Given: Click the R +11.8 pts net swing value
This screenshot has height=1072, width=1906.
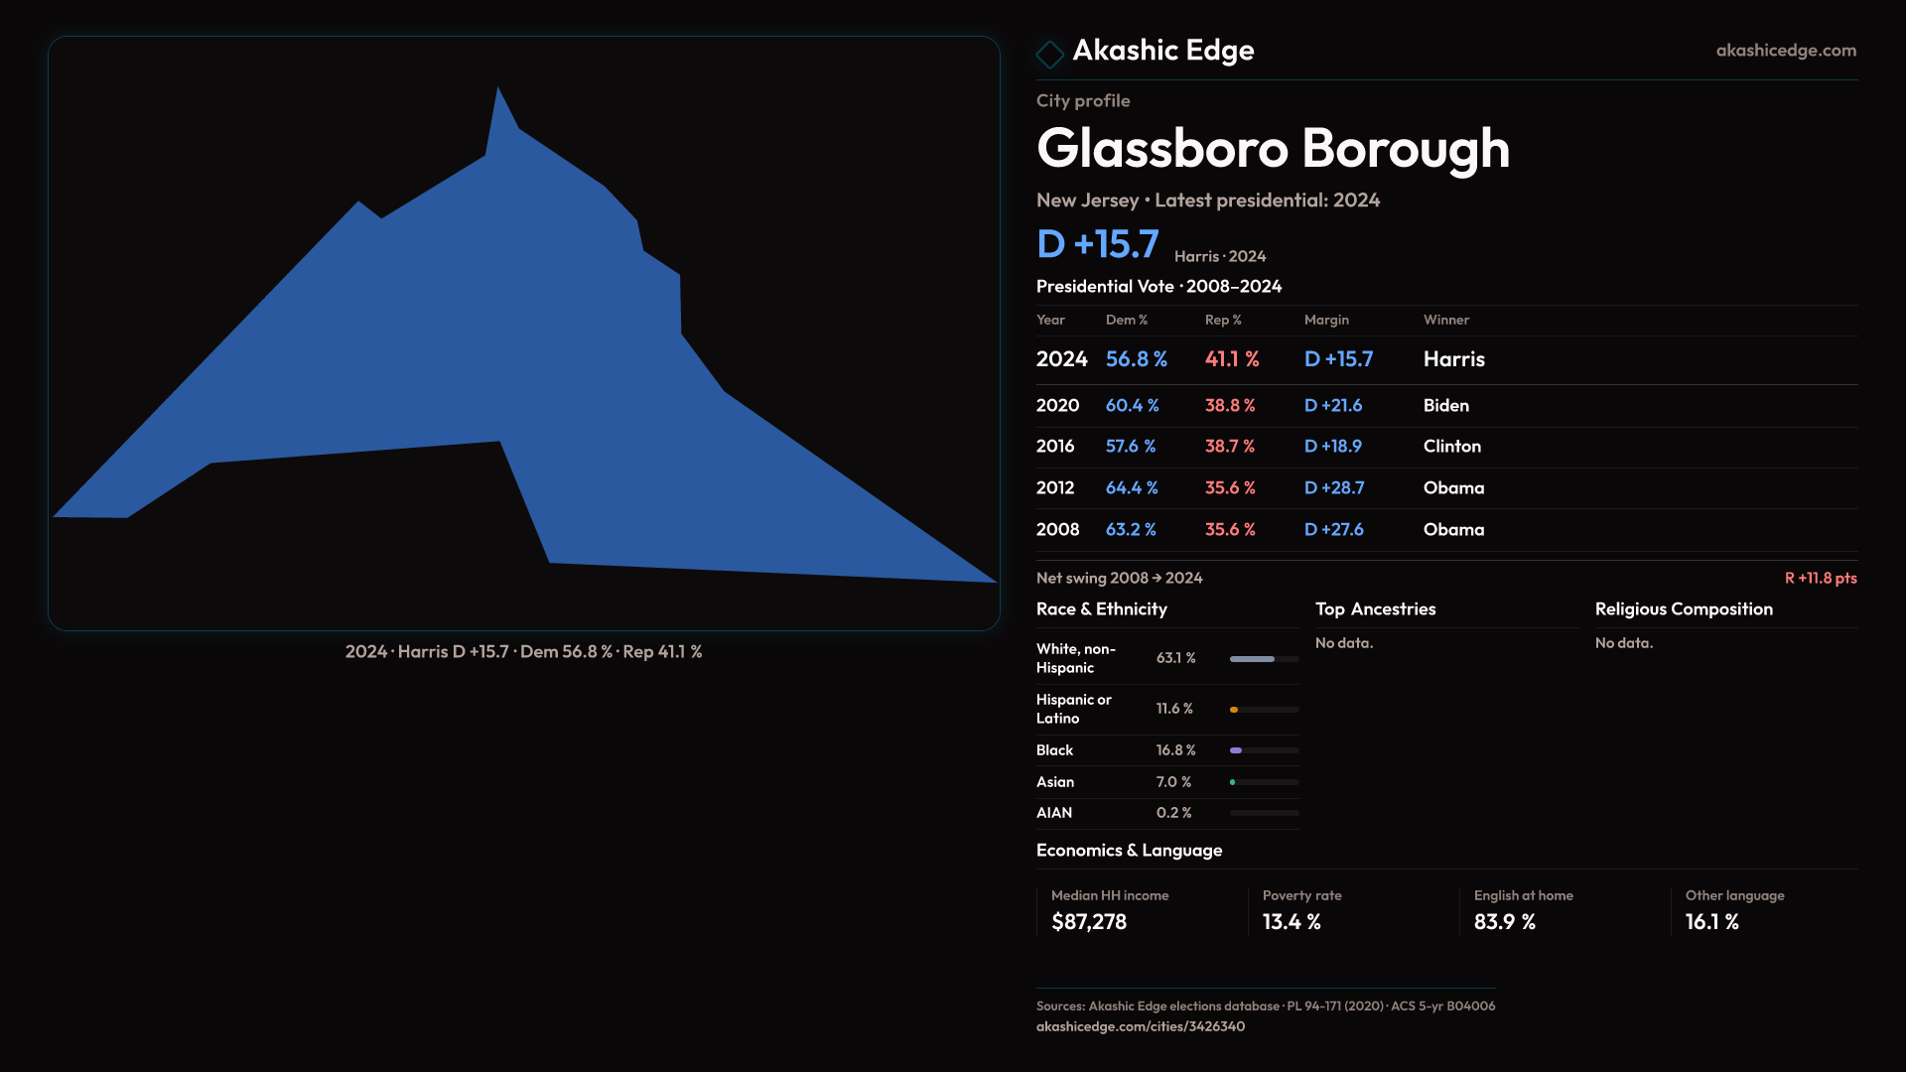Looking at the screenshot, I should click(x=1820, y=579).
